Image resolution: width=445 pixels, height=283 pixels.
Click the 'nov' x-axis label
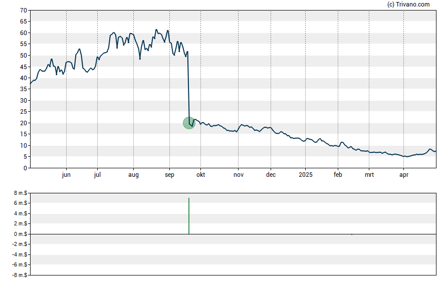[239, 175]
